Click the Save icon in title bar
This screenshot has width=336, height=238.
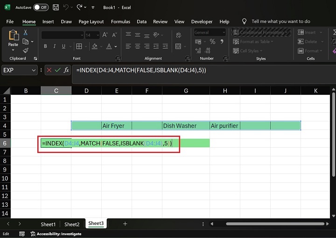point(56,7)
